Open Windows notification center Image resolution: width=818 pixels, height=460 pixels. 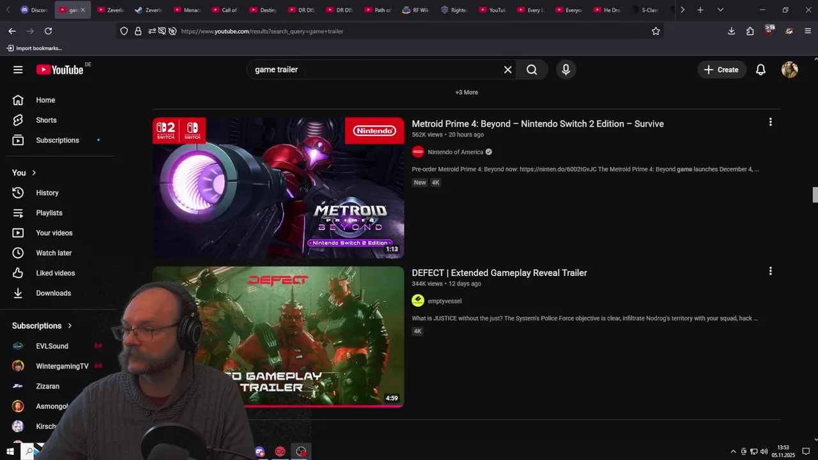[806, 451]
